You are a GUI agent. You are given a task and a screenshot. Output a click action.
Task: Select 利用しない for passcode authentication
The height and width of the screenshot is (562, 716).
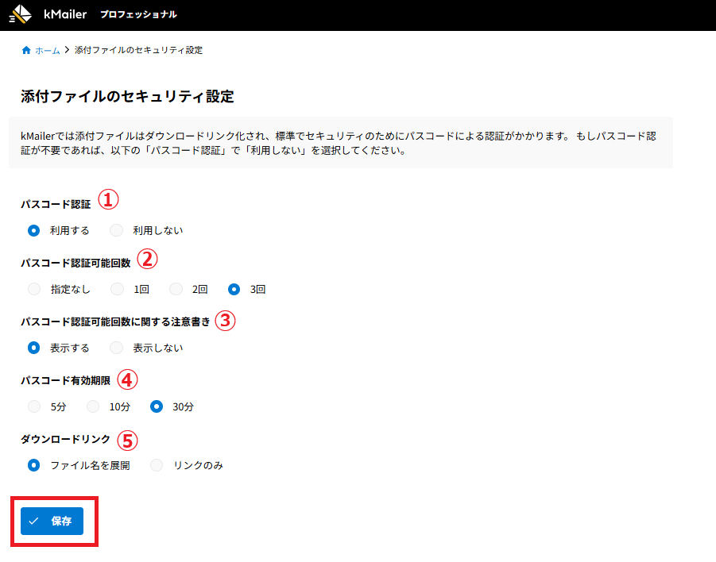click(x=117, y=230)
